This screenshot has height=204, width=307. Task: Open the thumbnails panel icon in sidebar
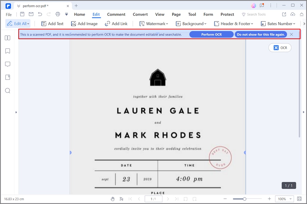(8, 38)
